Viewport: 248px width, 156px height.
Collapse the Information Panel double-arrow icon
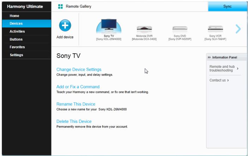coord(209,58)
